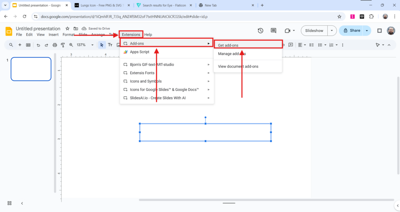Expand the Slideshow options dropdown arrow
Viewport: 400px width, 212px height.
click(x=332, y=30)
